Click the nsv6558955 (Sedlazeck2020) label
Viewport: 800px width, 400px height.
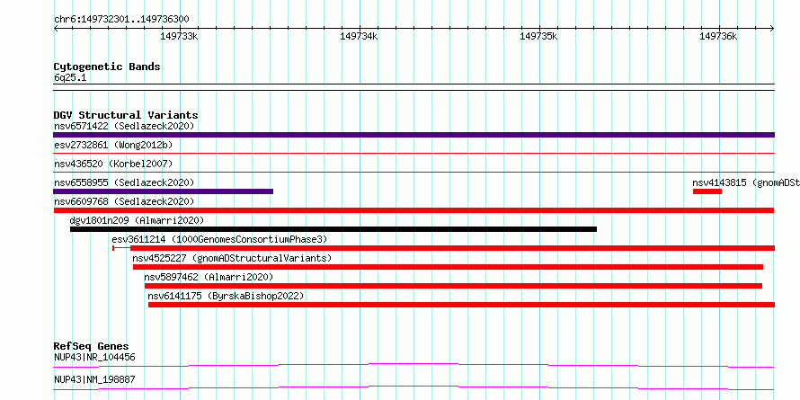[124, 182]
